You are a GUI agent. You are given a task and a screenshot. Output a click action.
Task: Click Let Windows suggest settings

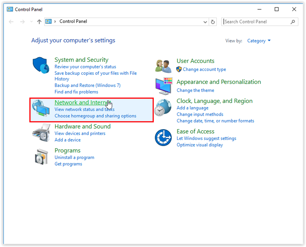coord(207,138)
